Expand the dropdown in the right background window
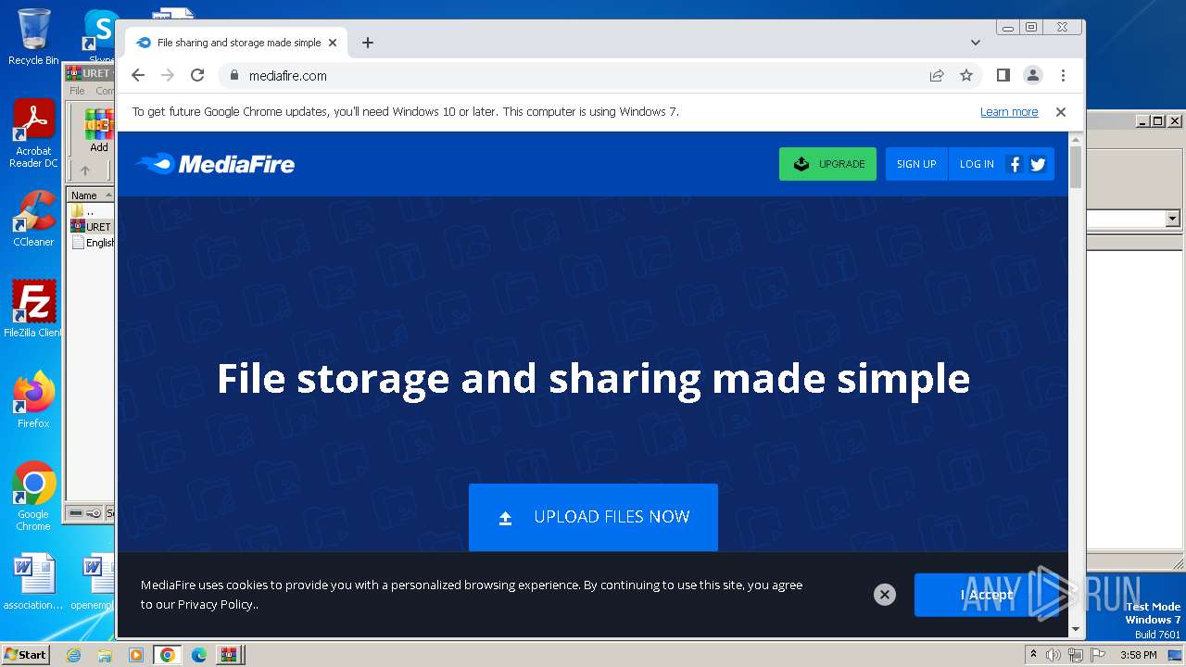Image resolution: width=1186 pixels, height=667 pixels. [x=1172, y=219]
